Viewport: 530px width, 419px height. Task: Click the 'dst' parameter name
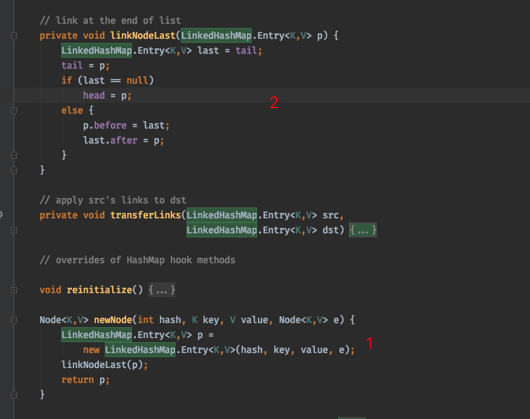[331, 230]
